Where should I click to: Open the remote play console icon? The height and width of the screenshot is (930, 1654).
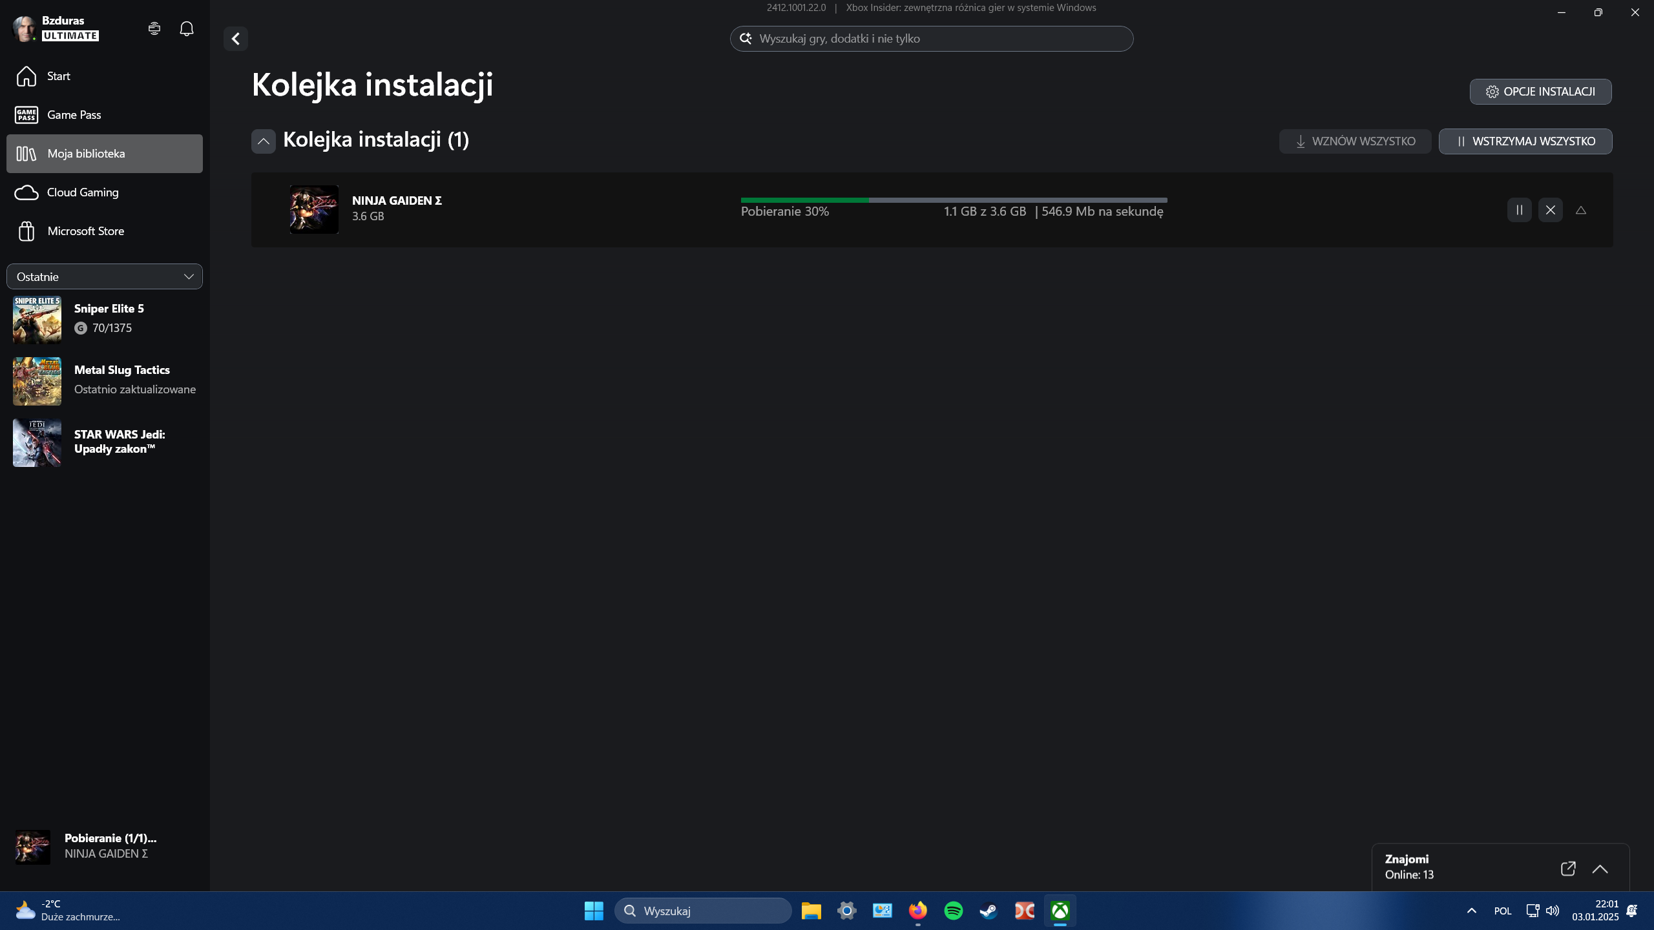[154, 28]
